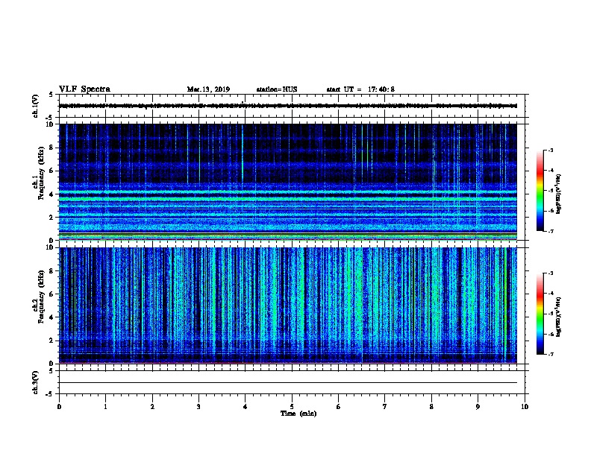
Task: Click the time axis tick label "0"
Action: [59, 407]
